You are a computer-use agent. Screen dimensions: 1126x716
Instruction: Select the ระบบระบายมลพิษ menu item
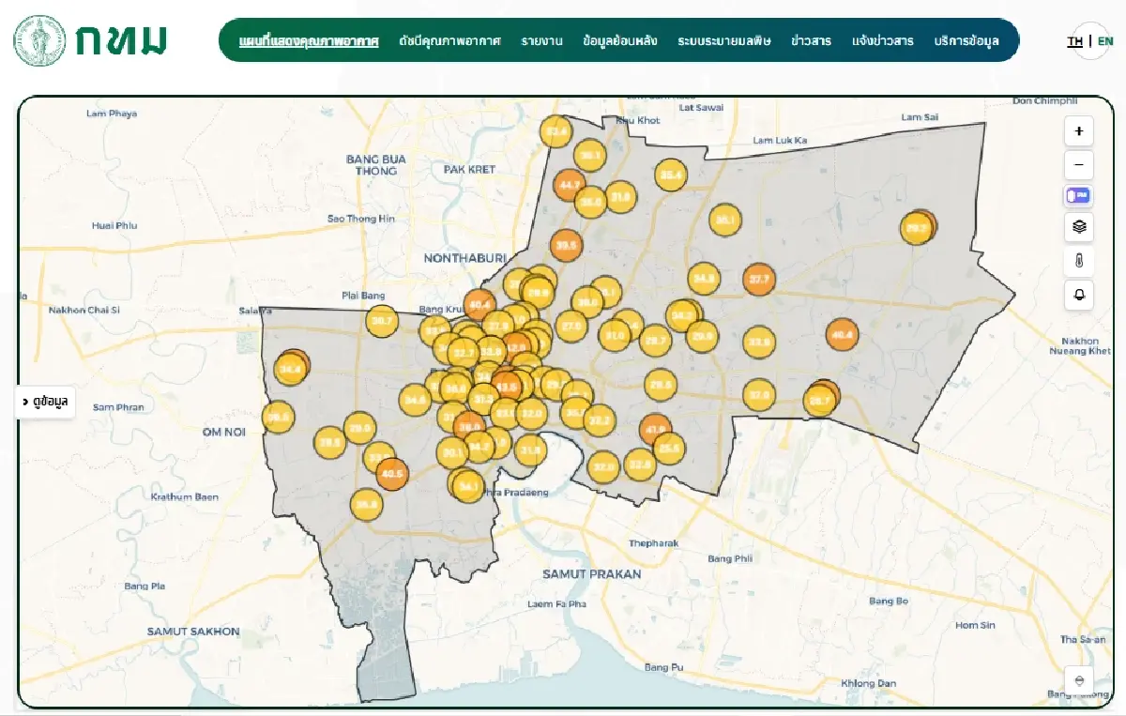pyautogui.click(x=723, y=41)
